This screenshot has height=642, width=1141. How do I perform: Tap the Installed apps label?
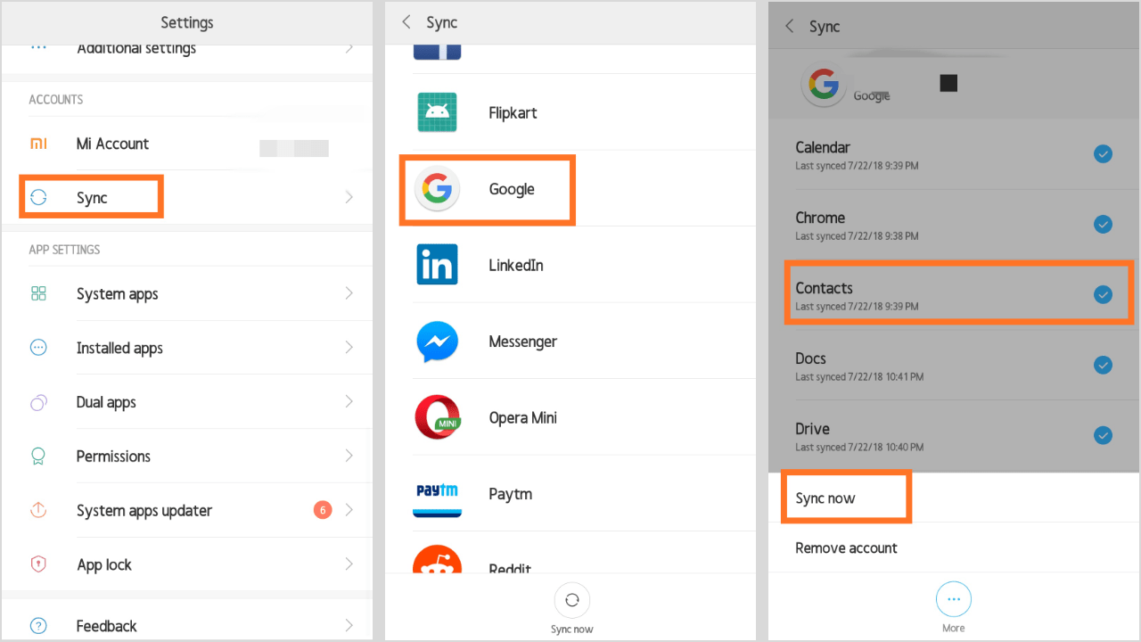[x=119, y=348]
